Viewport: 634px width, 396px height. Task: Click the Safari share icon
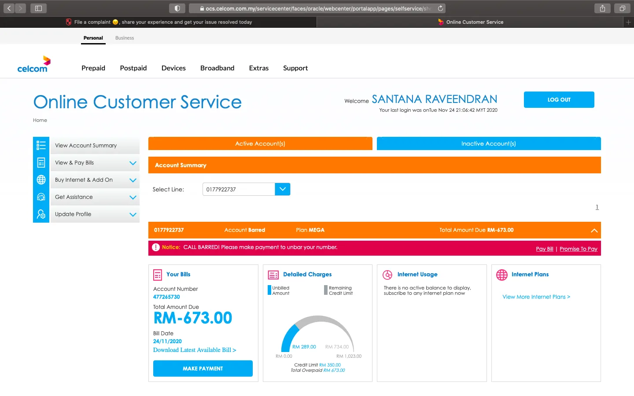(602, 8)
